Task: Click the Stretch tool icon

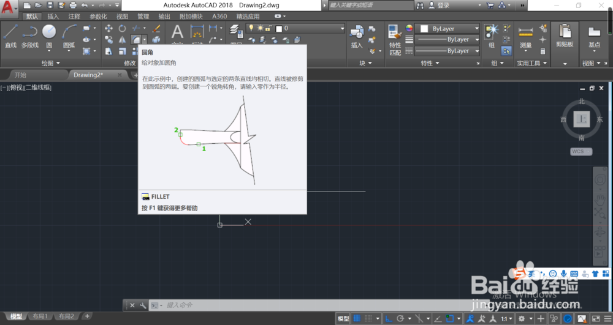Action: point(109,51)
